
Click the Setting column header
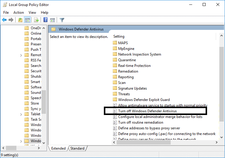point(119,36)
